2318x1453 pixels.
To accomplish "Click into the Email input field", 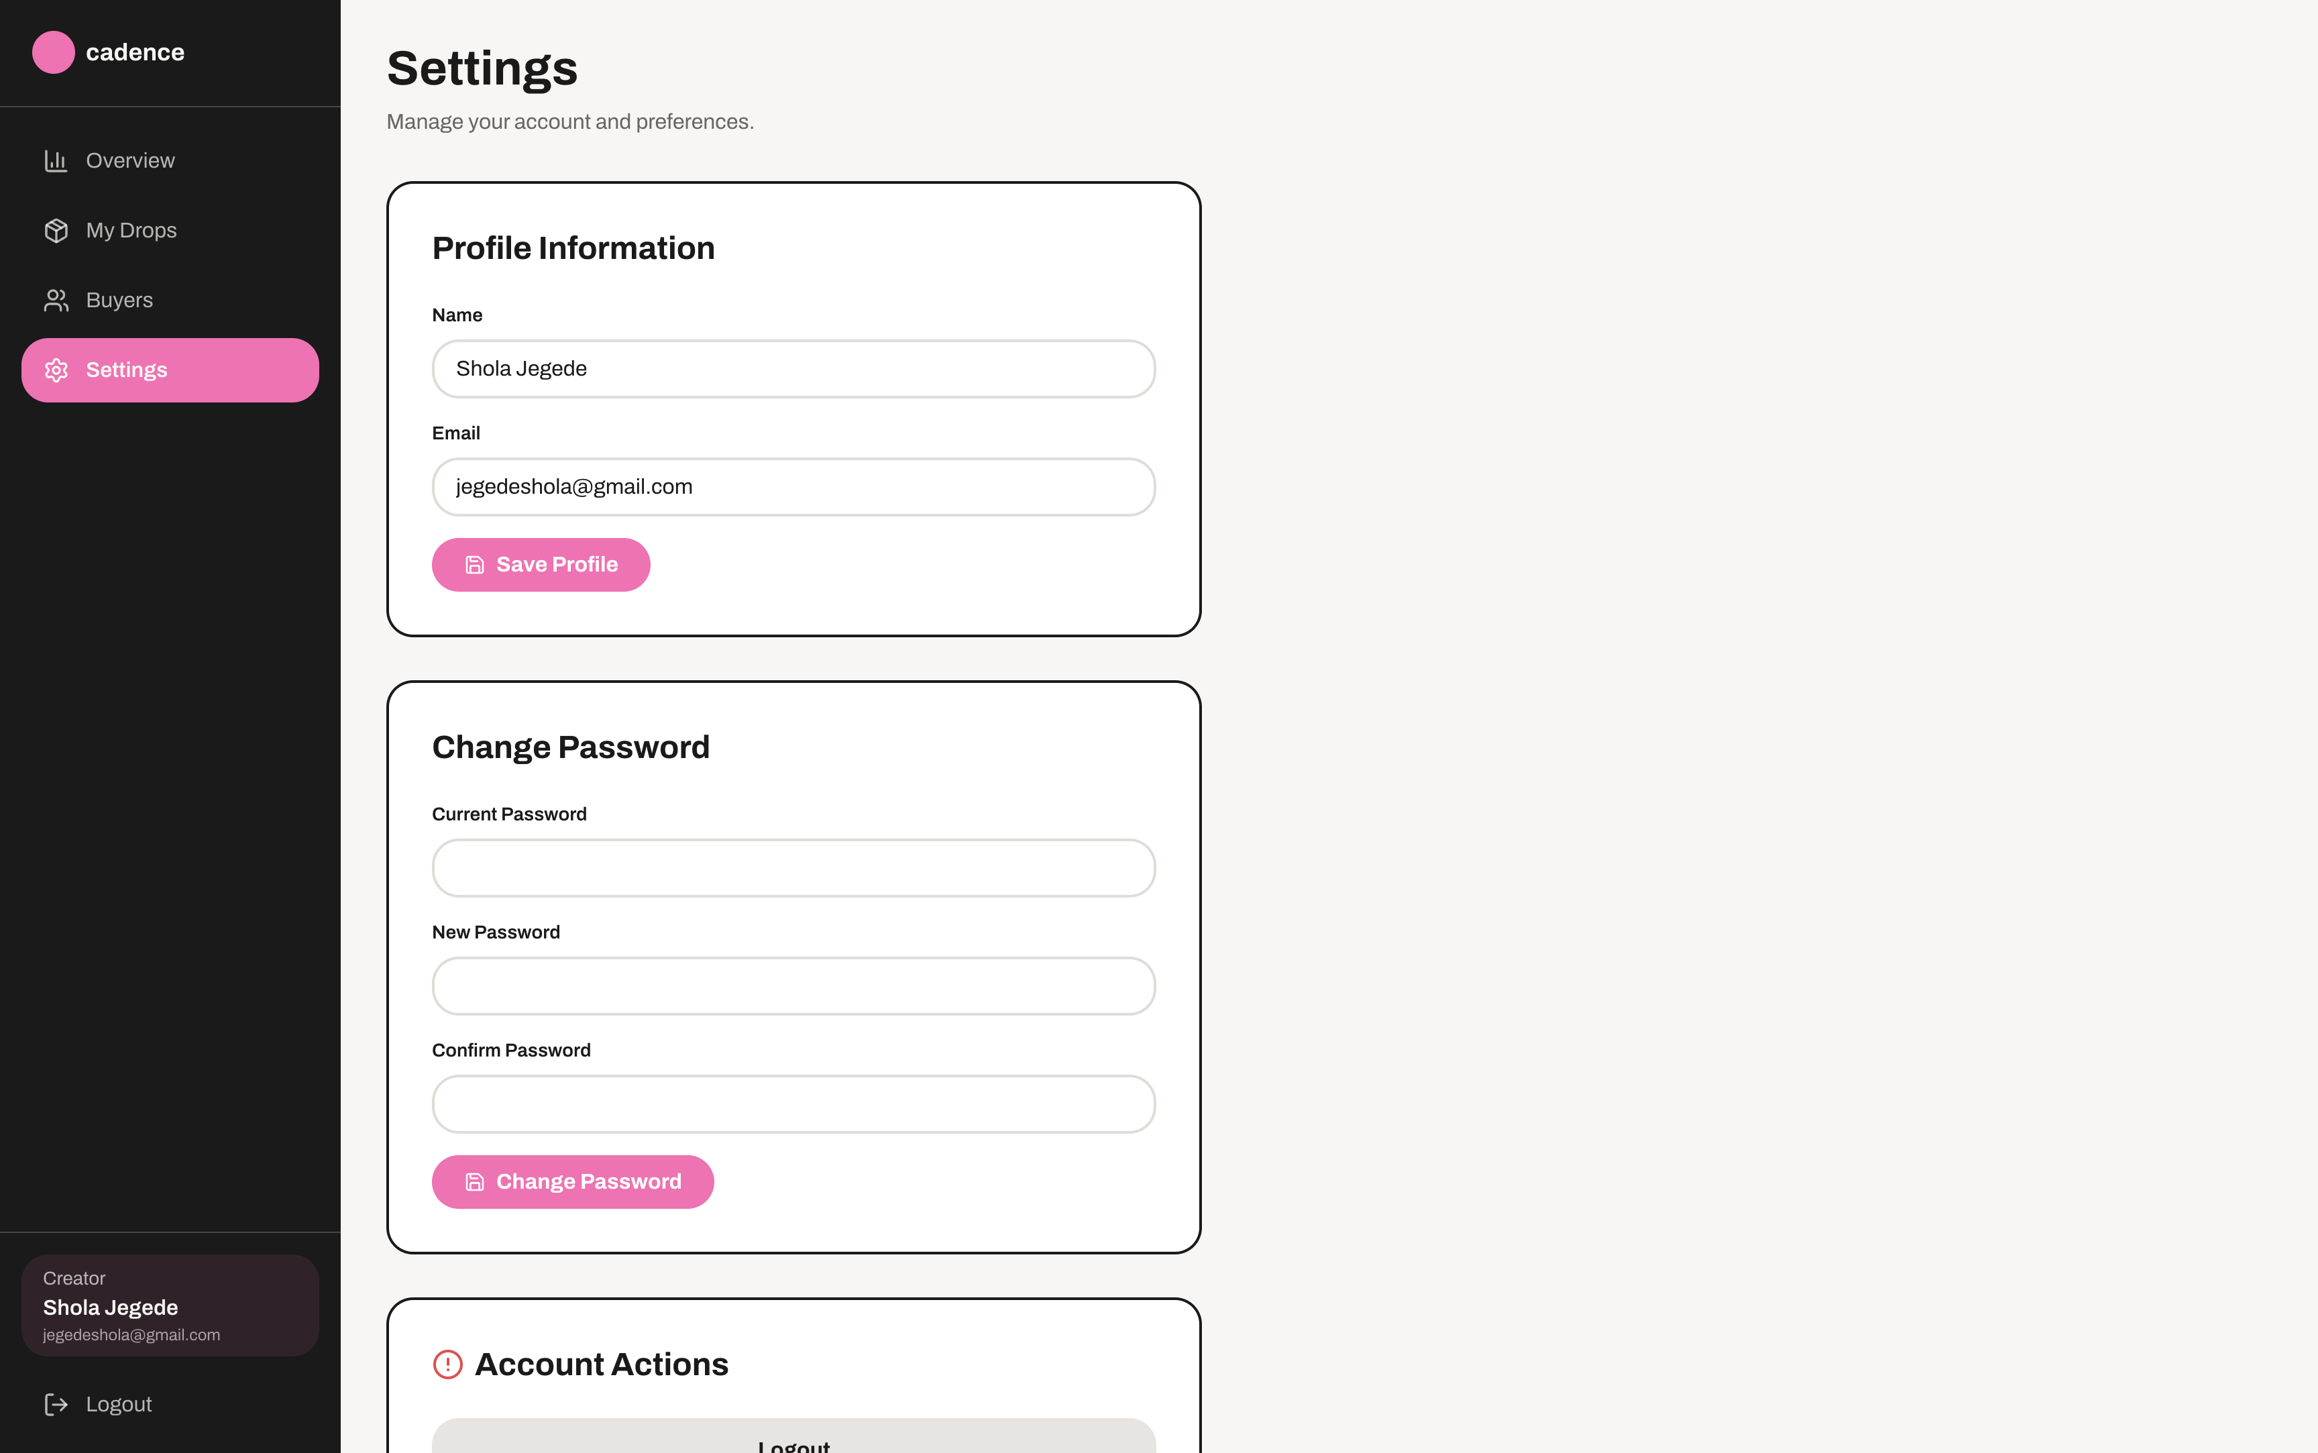I will pos(793,487).
